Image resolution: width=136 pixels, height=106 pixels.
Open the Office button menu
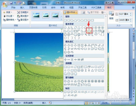[x=5, y=5]
